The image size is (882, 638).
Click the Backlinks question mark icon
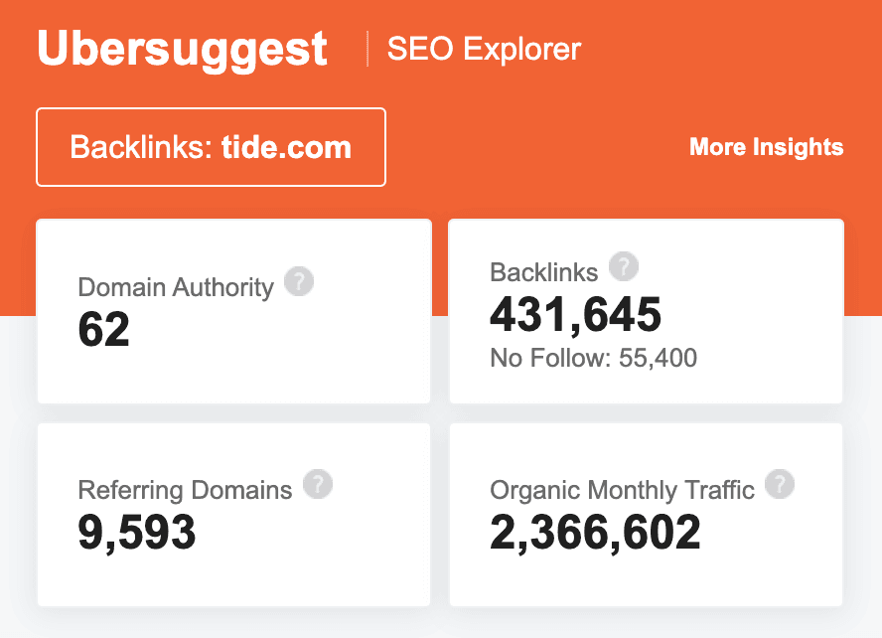coord(624,266)
